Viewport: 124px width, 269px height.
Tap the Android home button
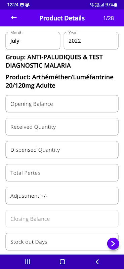pyautogui.click(x=62, y=262)
